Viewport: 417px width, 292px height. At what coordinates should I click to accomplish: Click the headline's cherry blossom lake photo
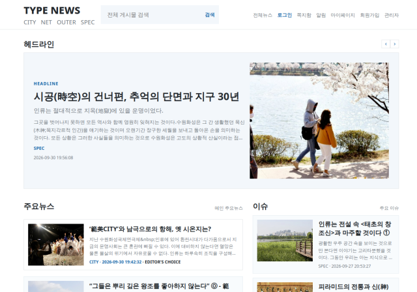click(319, 121)
